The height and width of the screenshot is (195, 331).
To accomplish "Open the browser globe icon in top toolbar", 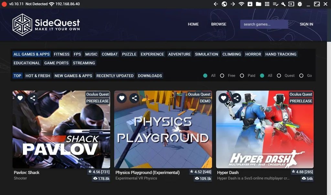I will point(224,4).
